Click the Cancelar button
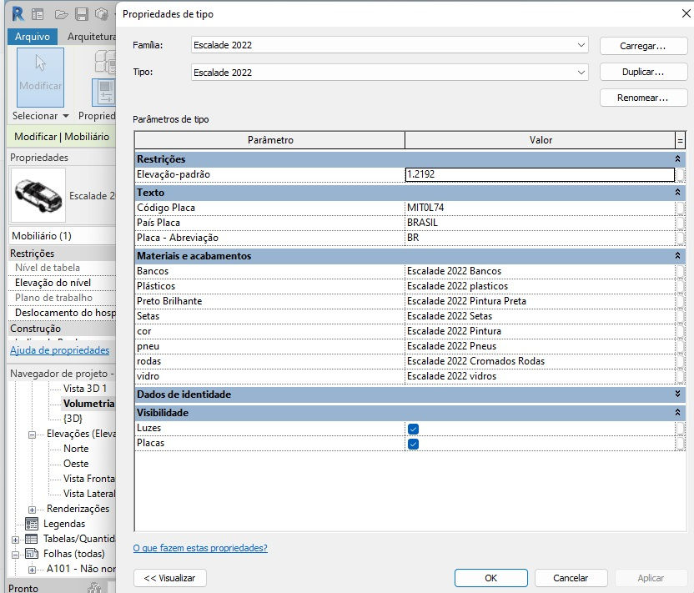694x593 pixels. point(571,578)
